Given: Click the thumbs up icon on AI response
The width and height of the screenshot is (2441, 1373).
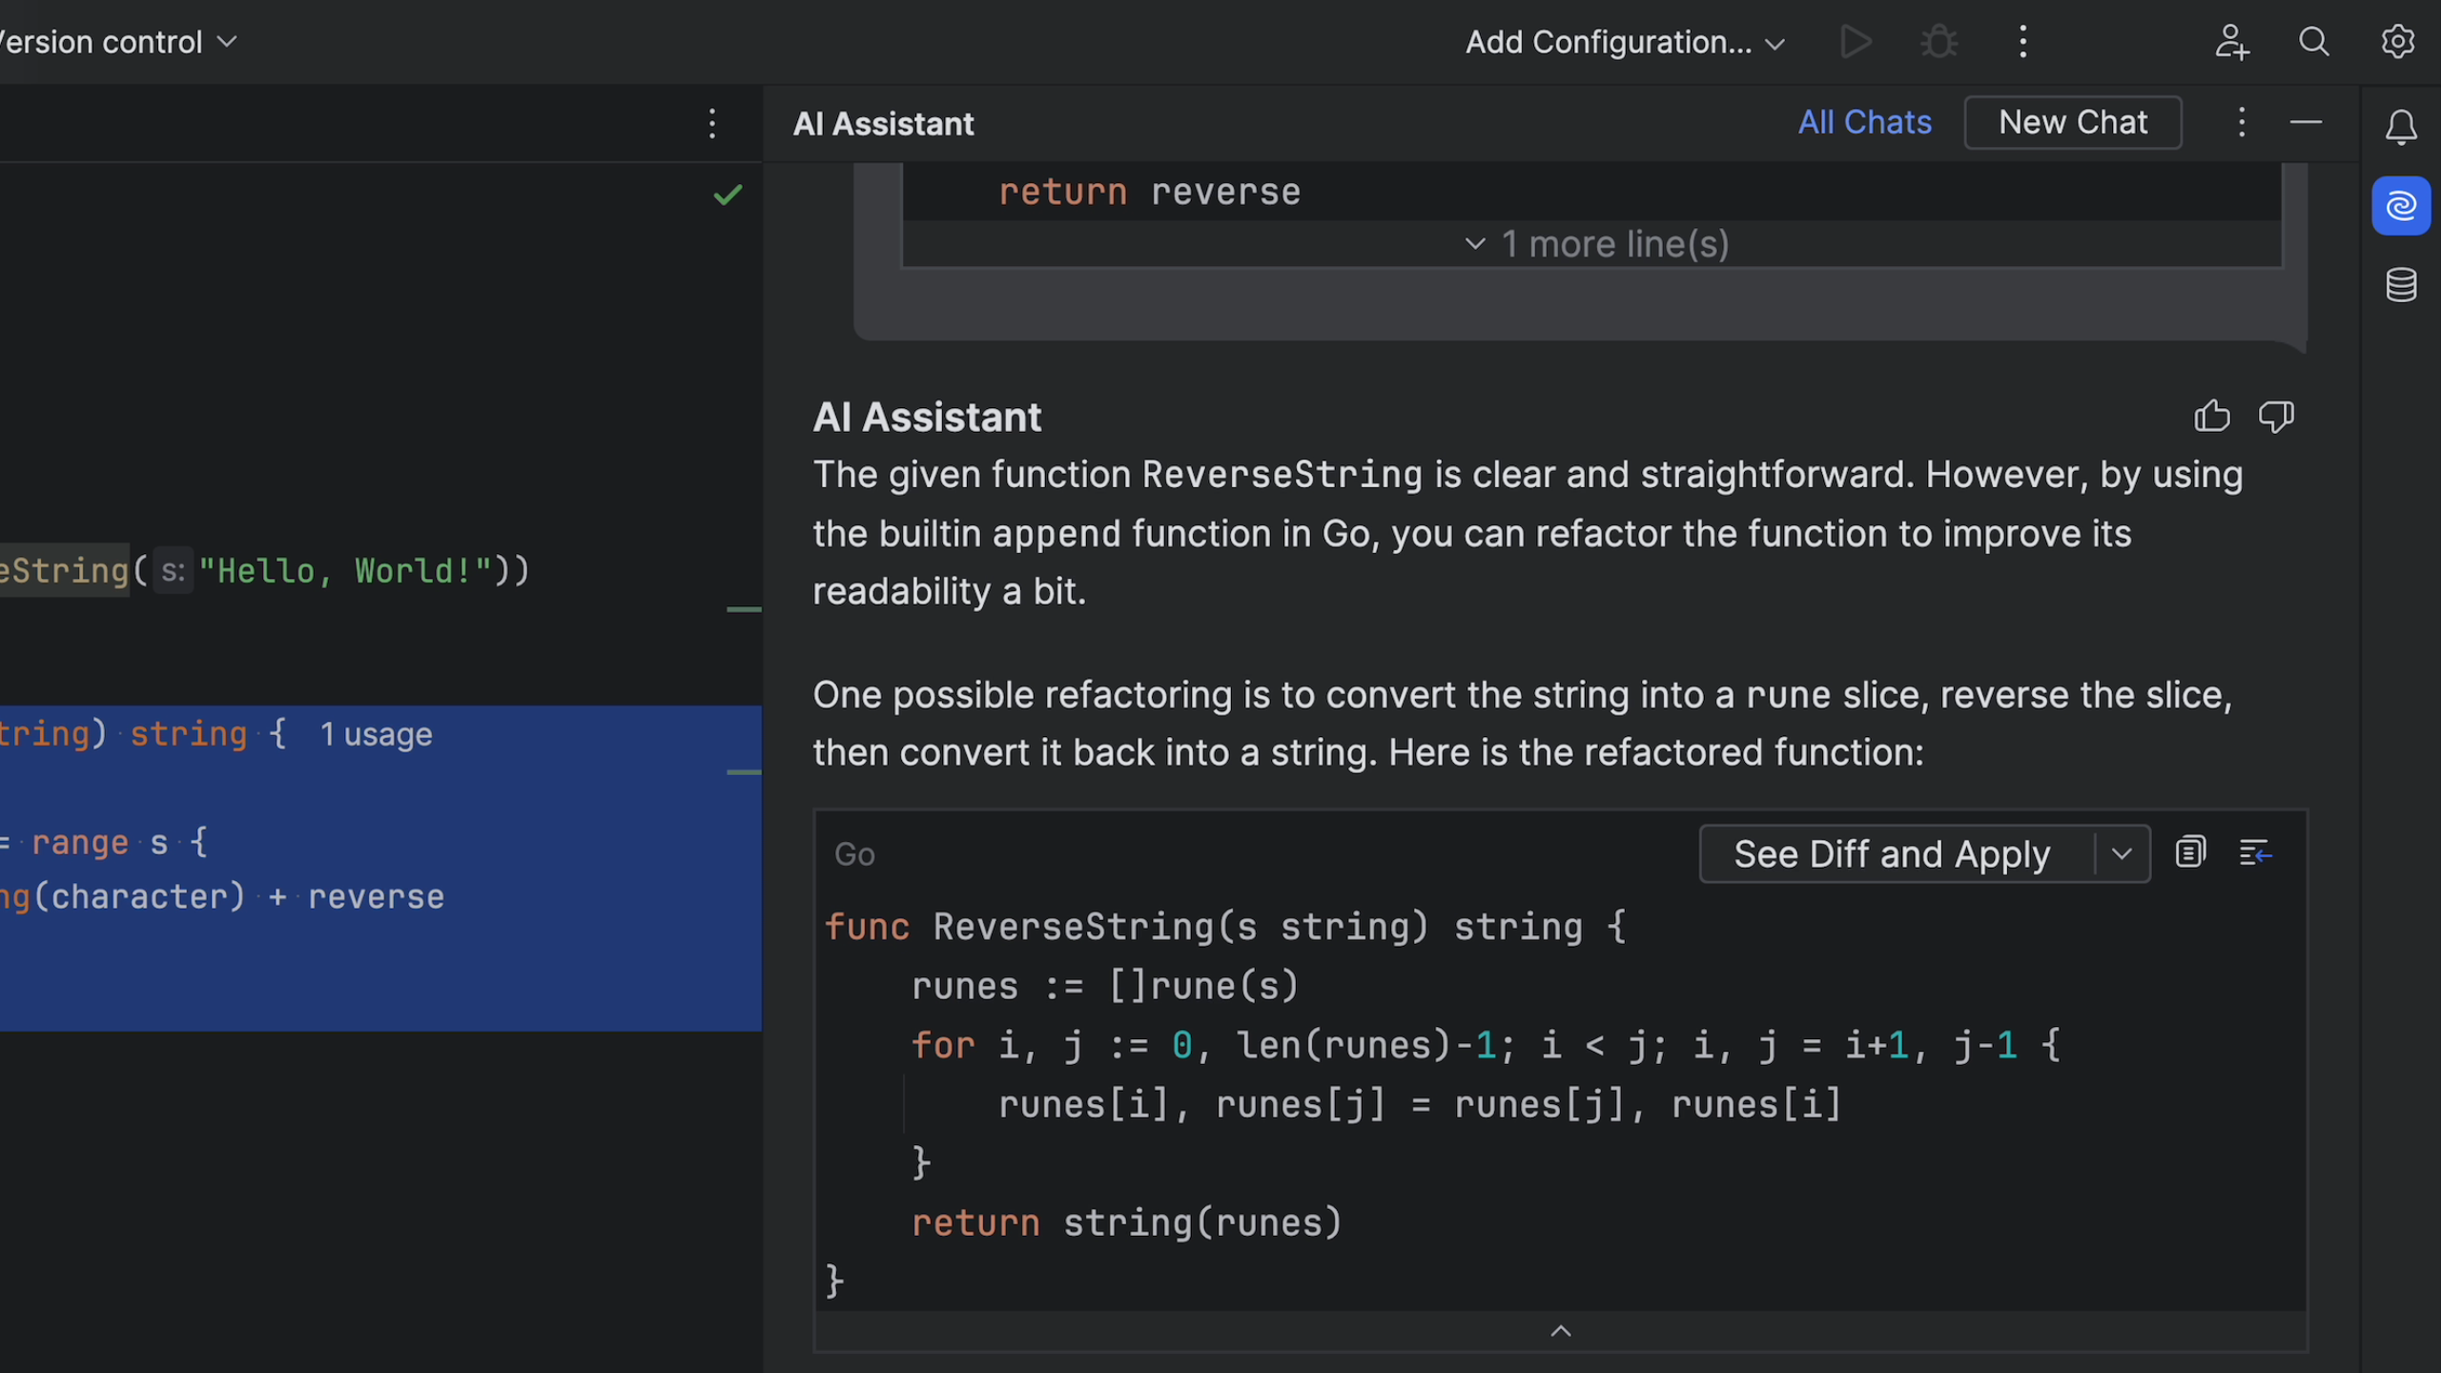Looking at the screenshot, I should tap(2211, 414).
